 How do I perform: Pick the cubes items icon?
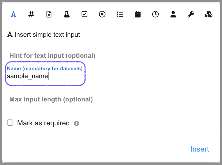click(209, 14)
